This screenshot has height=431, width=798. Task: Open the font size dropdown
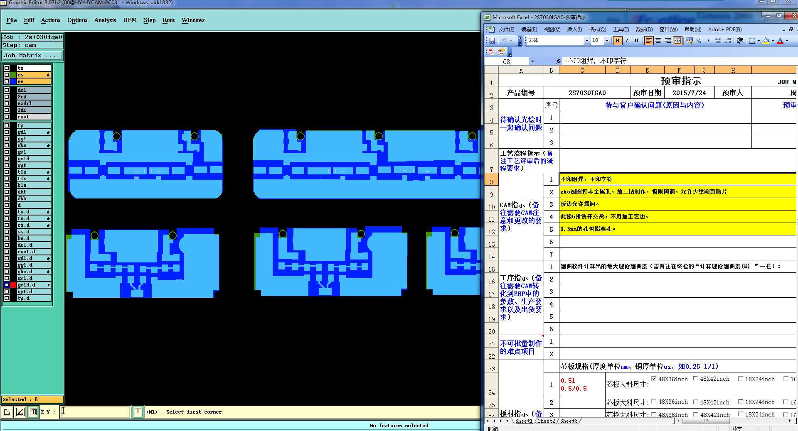tap(607, 41)
